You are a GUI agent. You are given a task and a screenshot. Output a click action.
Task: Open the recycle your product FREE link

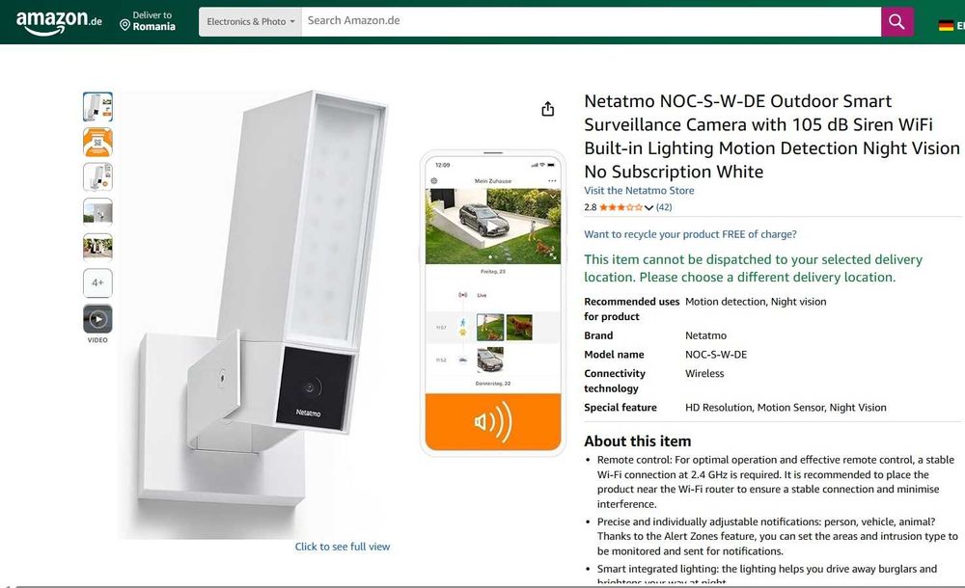(690, 234)
